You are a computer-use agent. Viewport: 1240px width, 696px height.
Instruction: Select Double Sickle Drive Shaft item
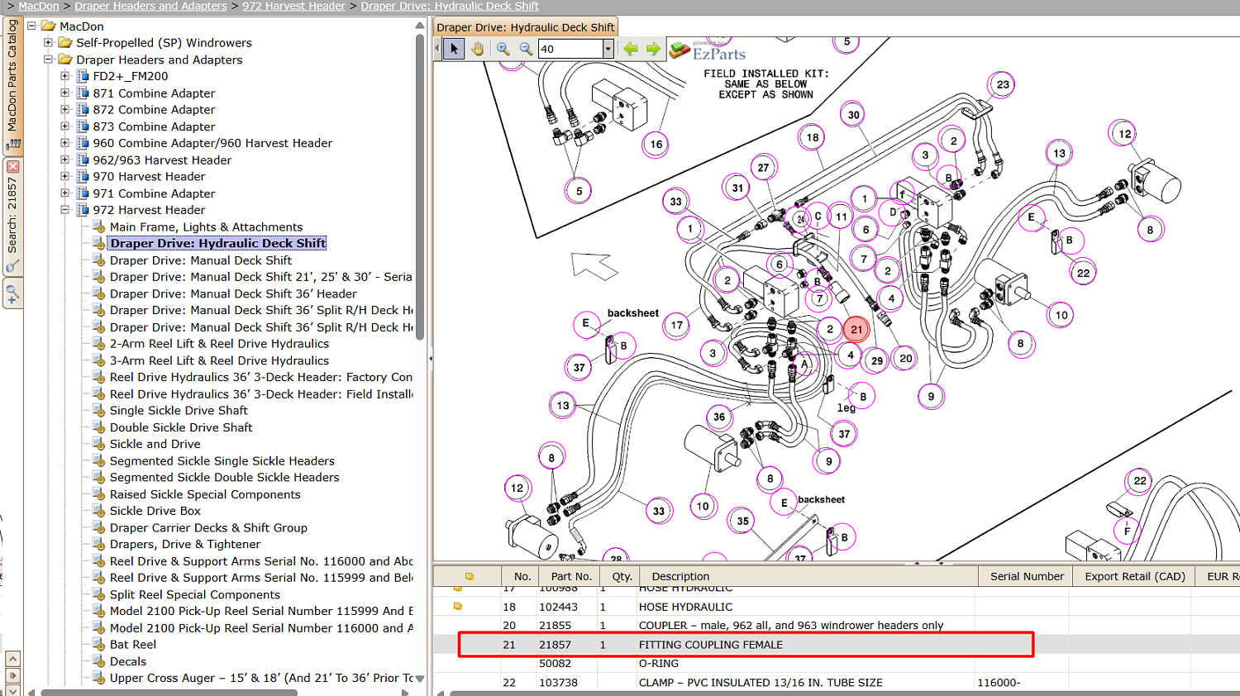(181, 427)
